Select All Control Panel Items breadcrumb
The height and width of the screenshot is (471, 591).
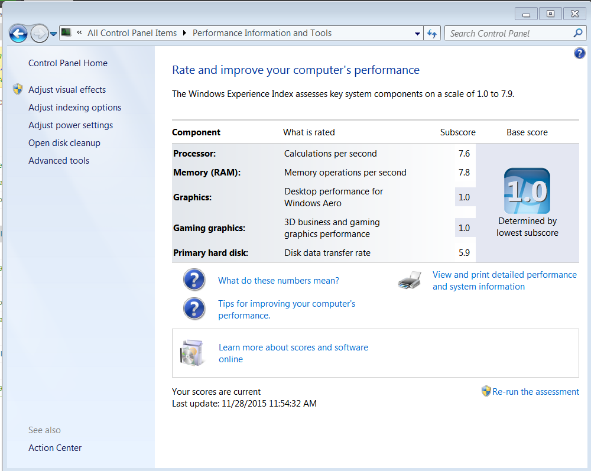pos(132,33)
